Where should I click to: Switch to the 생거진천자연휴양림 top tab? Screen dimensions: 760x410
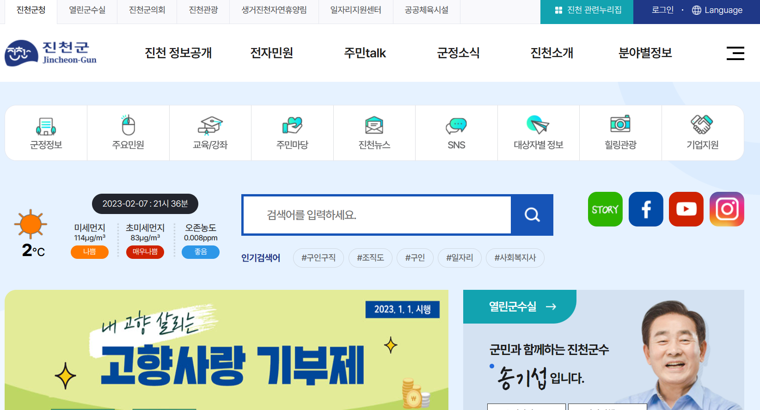(274, 10)
